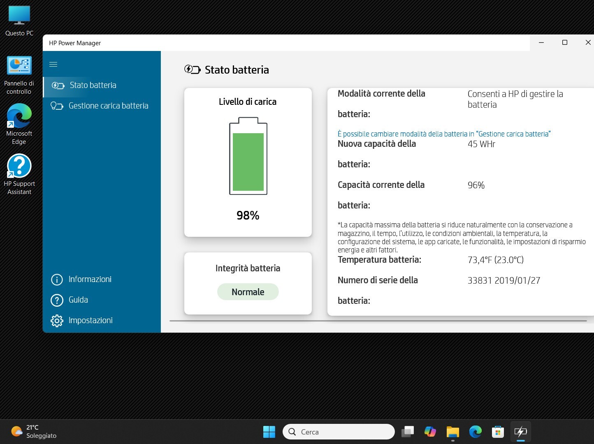Viewport: 594px width, 444px height.
Task: Open the Guida help page
Action: pyautogui.click(x=102, y=300)
